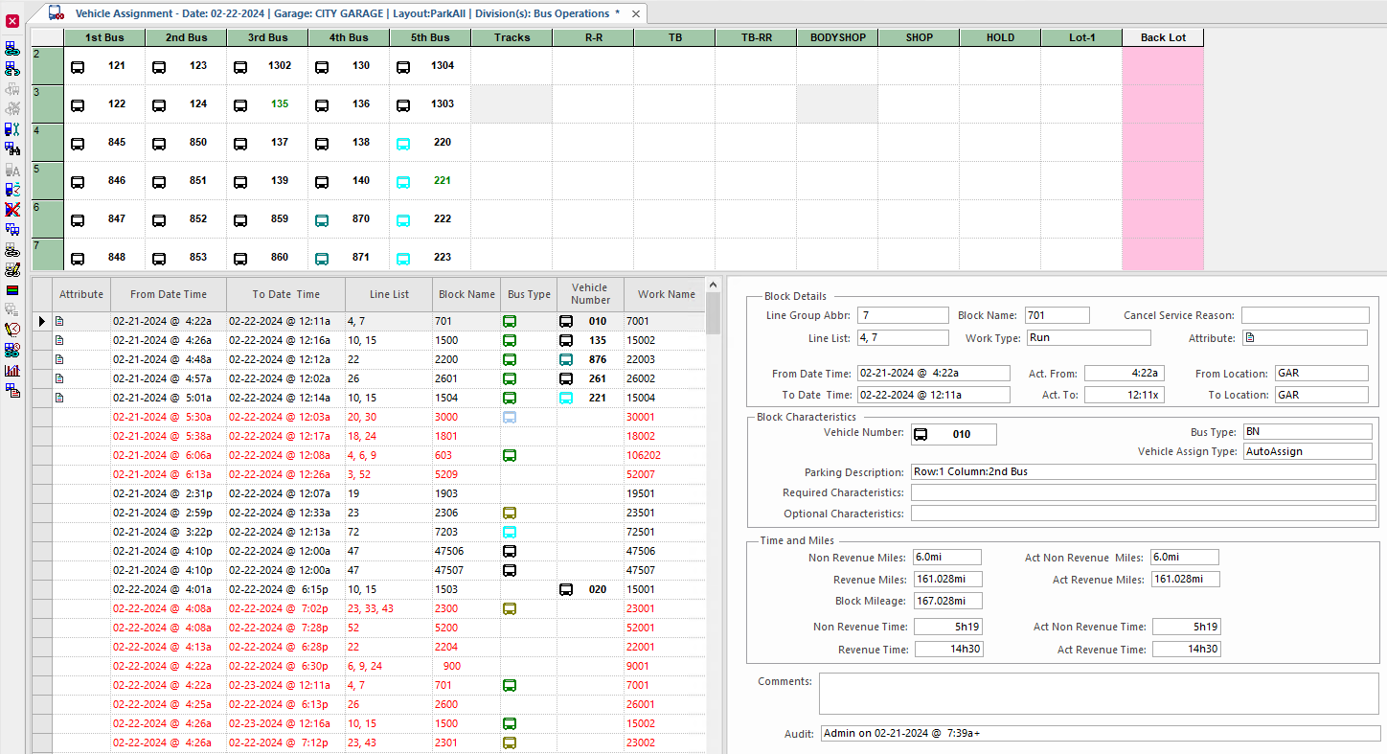Click the clock icon in left sidebar
This screenshot has height=754, width=1387.
coord(12,330)
